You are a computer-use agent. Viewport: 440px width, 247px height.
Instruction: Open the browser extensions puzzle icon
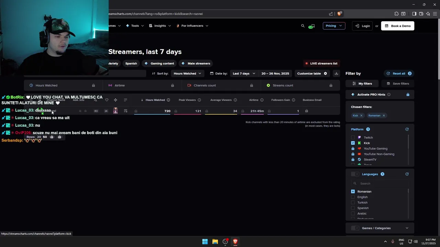point(396,14)
